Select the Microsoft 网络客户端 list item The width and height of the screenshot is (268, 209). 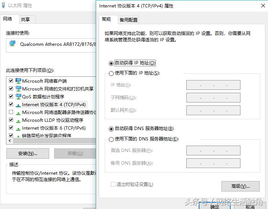44,81
